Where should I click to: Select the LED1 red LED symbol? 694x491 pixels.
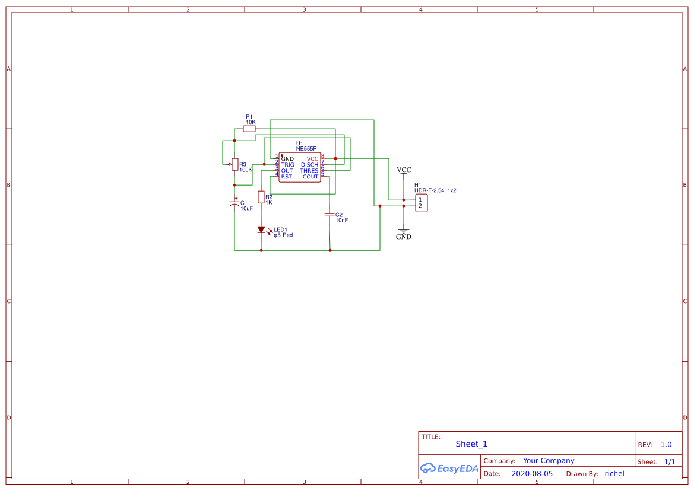(x=262, y=229)
